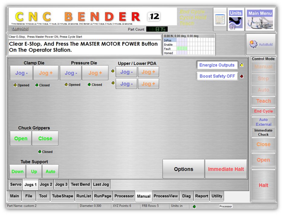Open the Options button
This screenshot has height=215, width=283.
(x=184, y=169)
